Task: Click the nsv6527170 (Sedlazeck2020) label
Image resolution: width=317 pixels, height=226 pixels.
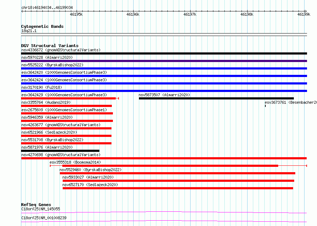Action: [x=90, y=185]
